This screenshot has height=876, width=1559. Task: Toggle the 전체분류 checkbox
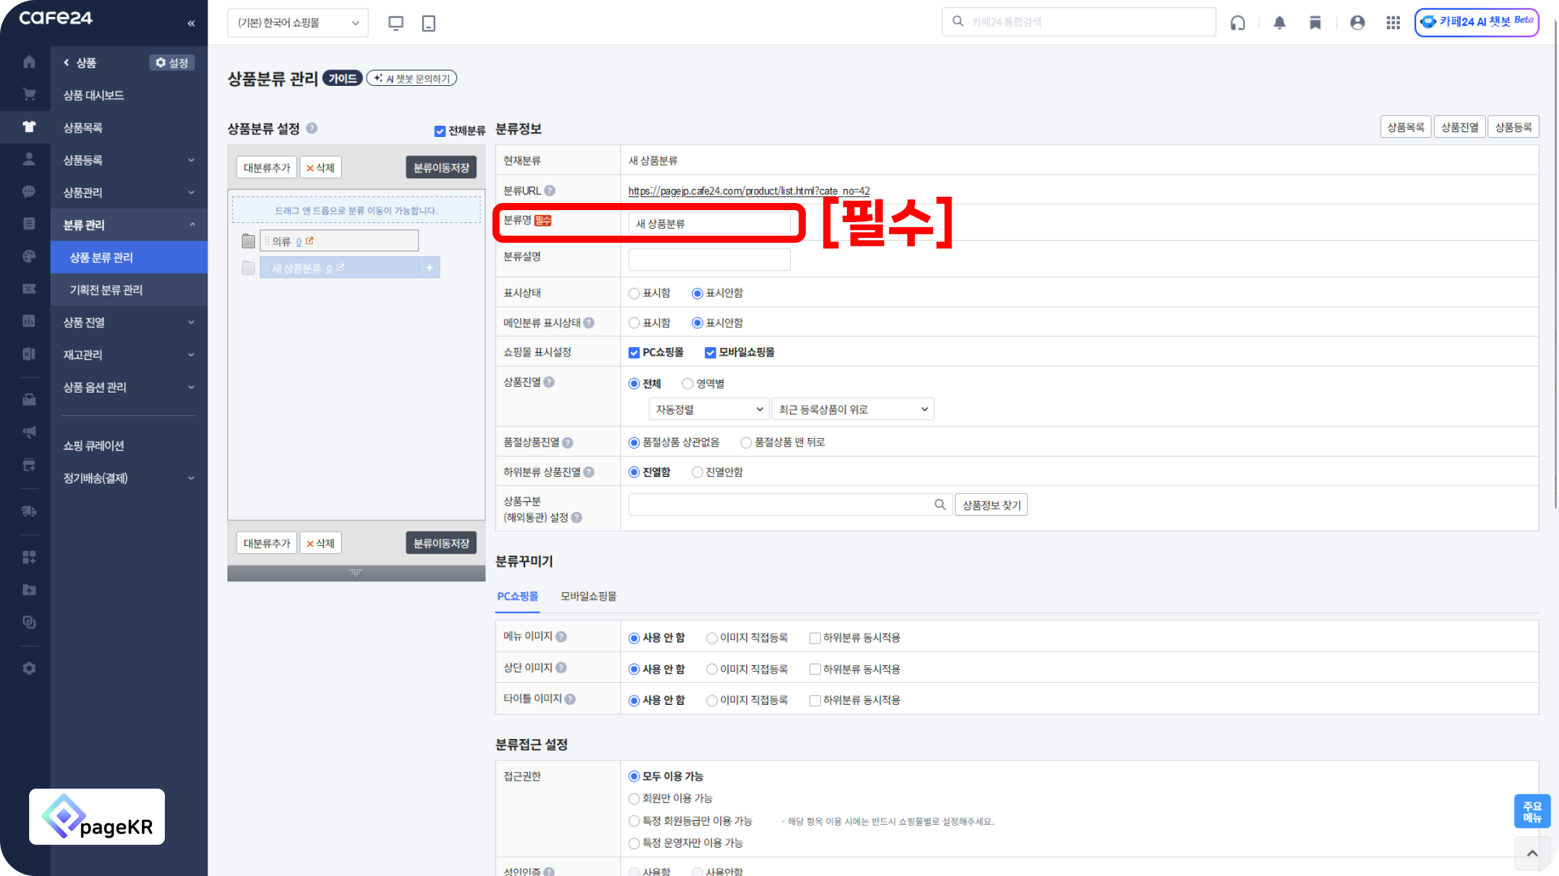point(440,131)
